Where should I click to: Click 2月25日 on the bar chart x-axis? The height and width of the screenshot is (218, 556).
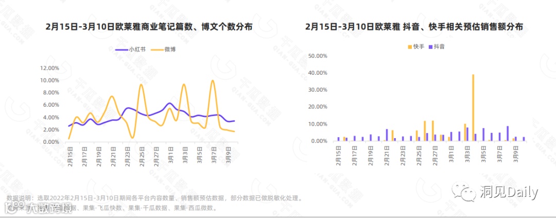coord(420,155)
